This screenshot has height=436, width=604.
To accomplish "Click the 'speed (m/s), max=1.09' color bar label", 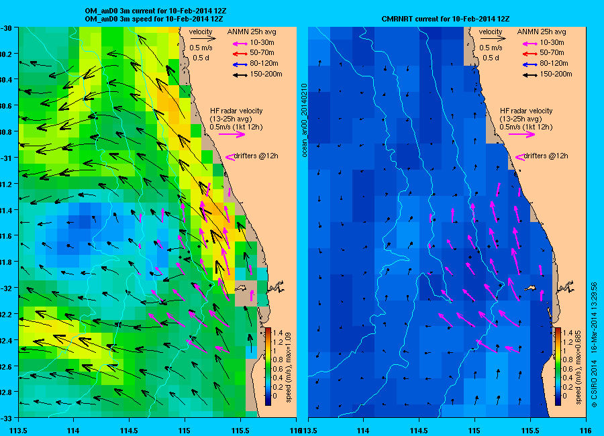I will tap(289, 368).
